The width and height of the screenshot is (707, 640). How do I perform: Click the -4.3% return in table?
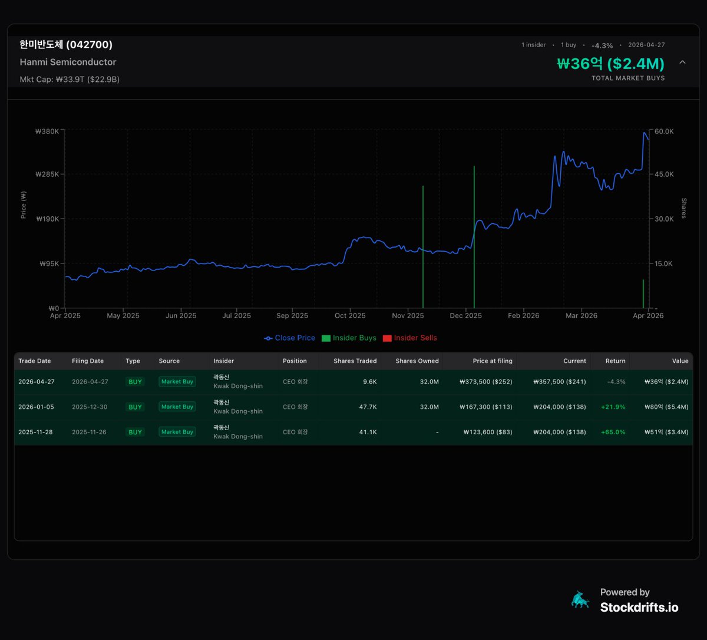(x=616, y=382)
